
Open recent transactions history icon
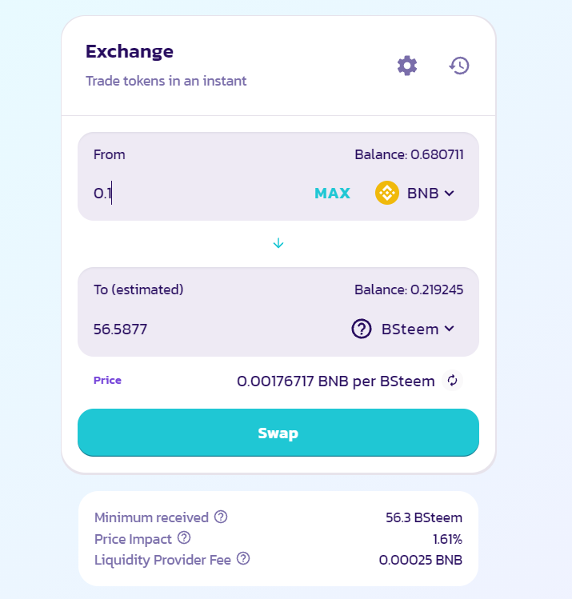[x=459, y=66]
